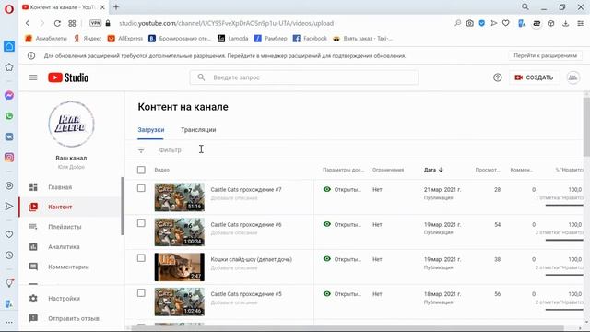
Task: Open thumbnail of Castle Cats #5
Action: [180, 302]
